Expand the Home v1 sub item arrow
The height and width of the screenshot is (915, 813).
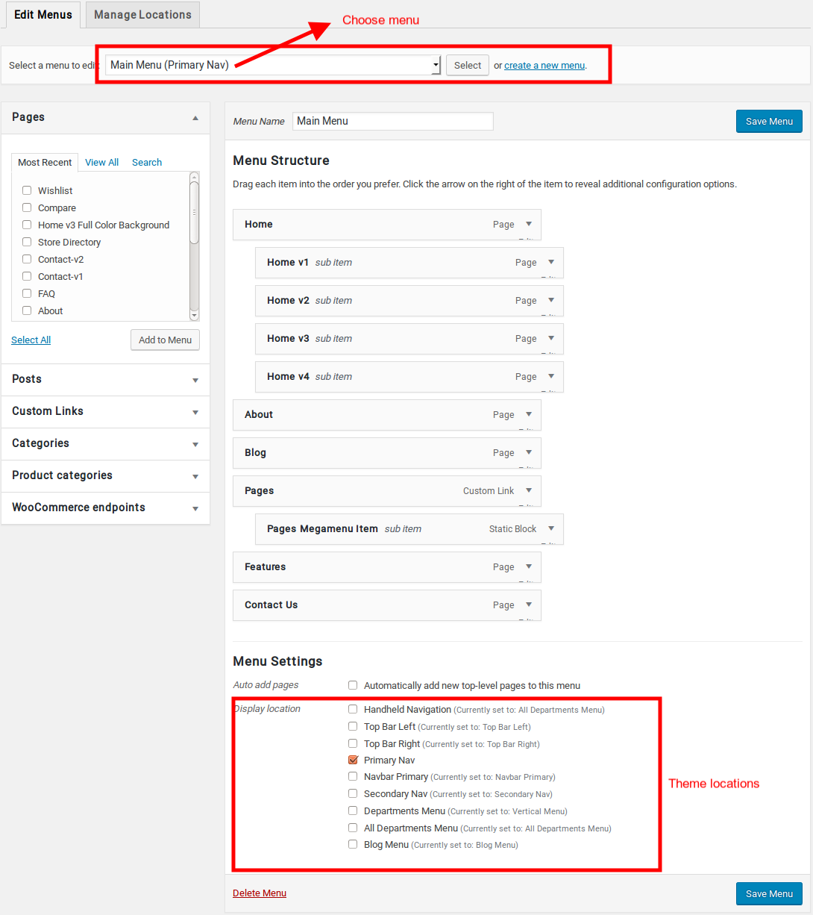tap(551, 262)
